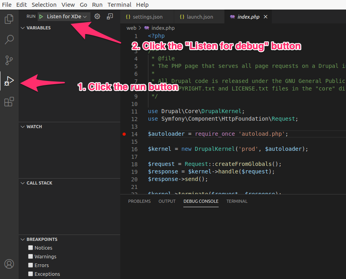Open the Run menu
346x279 pixels.
tap(97, 5)
